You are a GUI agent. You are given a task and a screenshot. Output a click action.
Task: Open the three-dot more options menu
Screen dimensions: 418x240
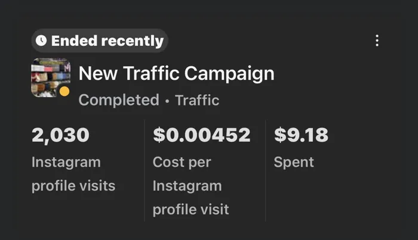(377, 40)
